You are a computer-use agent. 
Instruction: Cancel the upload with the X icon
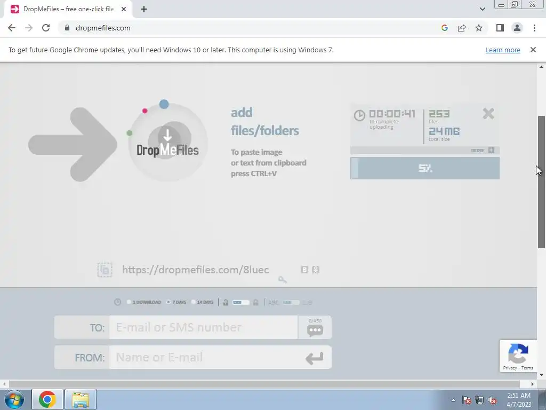(488, 114)
